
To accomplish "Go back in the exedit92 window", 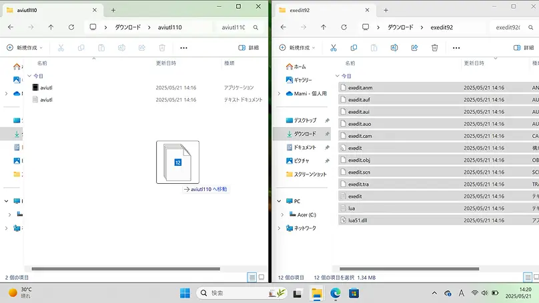I will click(x=284, y=27).
